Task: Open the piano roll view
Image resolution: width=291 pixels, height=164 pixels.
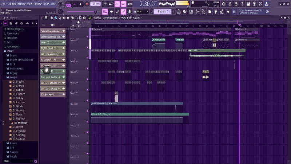Action: point(185,12)
